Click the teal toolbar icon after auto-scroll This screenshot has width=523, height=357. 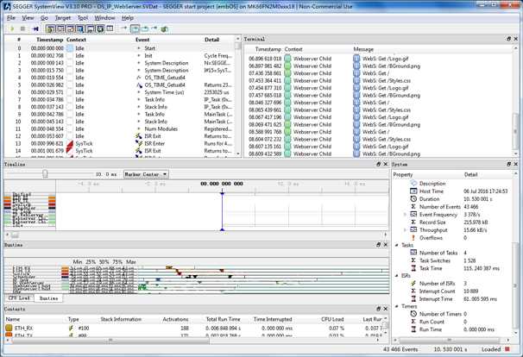click(145, 28)
